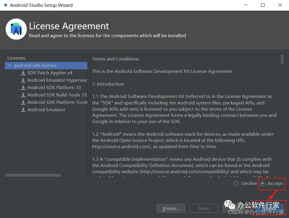Click download icon beside Android Emulator
This screenshot has width=289, height=218.
[23, 110]
